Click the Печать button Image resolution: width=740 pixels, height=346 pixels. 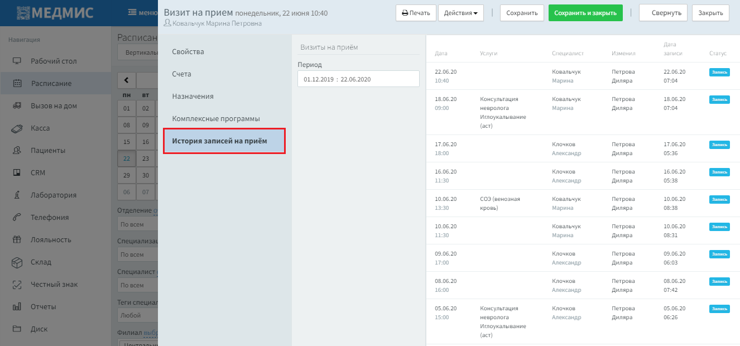pos(416,13)
